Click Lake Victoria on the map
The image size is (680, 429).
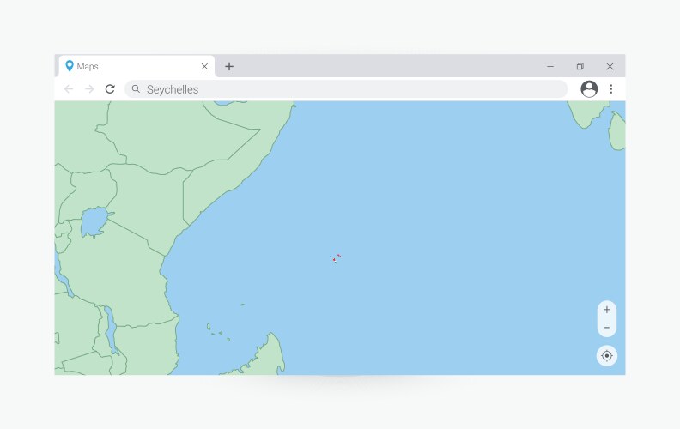(x=94, y=224)
